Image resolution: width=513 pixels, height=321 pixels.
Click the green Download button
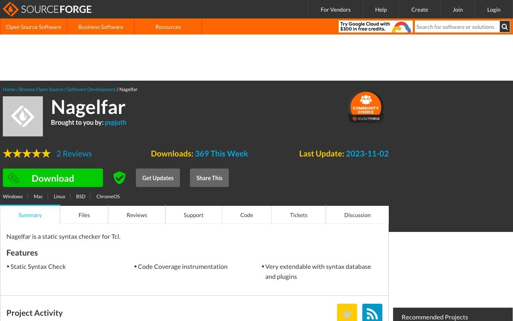coord(53,178)
